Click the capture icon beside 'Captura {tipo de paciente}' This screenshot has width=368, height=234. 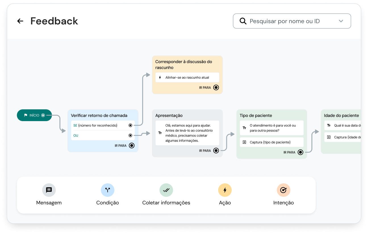pyautogui.click(x=244, y=142)
